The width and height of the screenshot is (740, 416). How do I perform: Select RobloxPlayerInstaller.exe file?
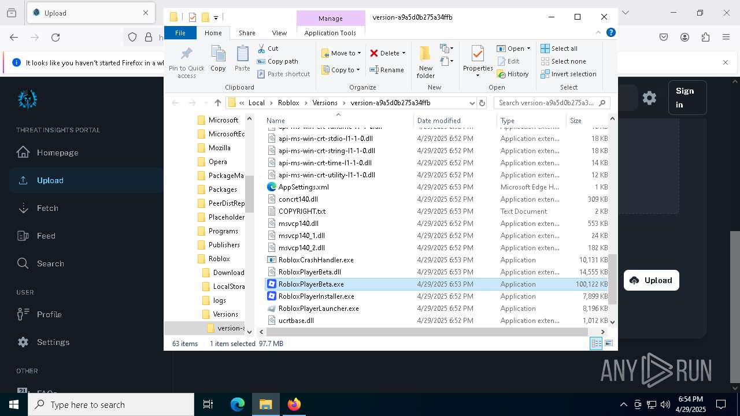[x=316, y=296]
